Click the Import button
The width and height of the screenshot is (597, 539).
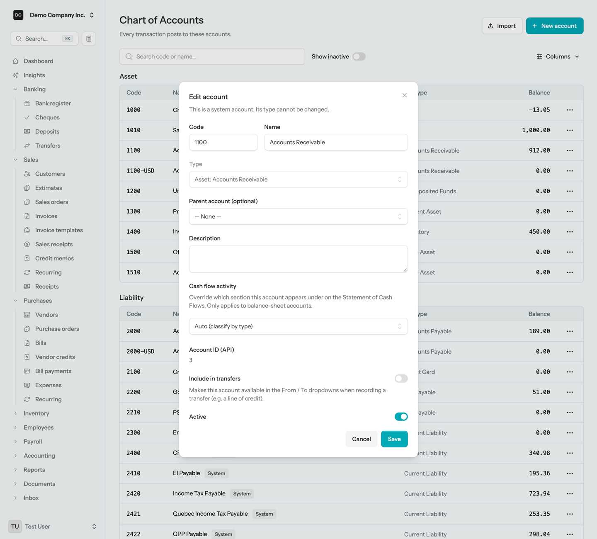click(502, 26)
